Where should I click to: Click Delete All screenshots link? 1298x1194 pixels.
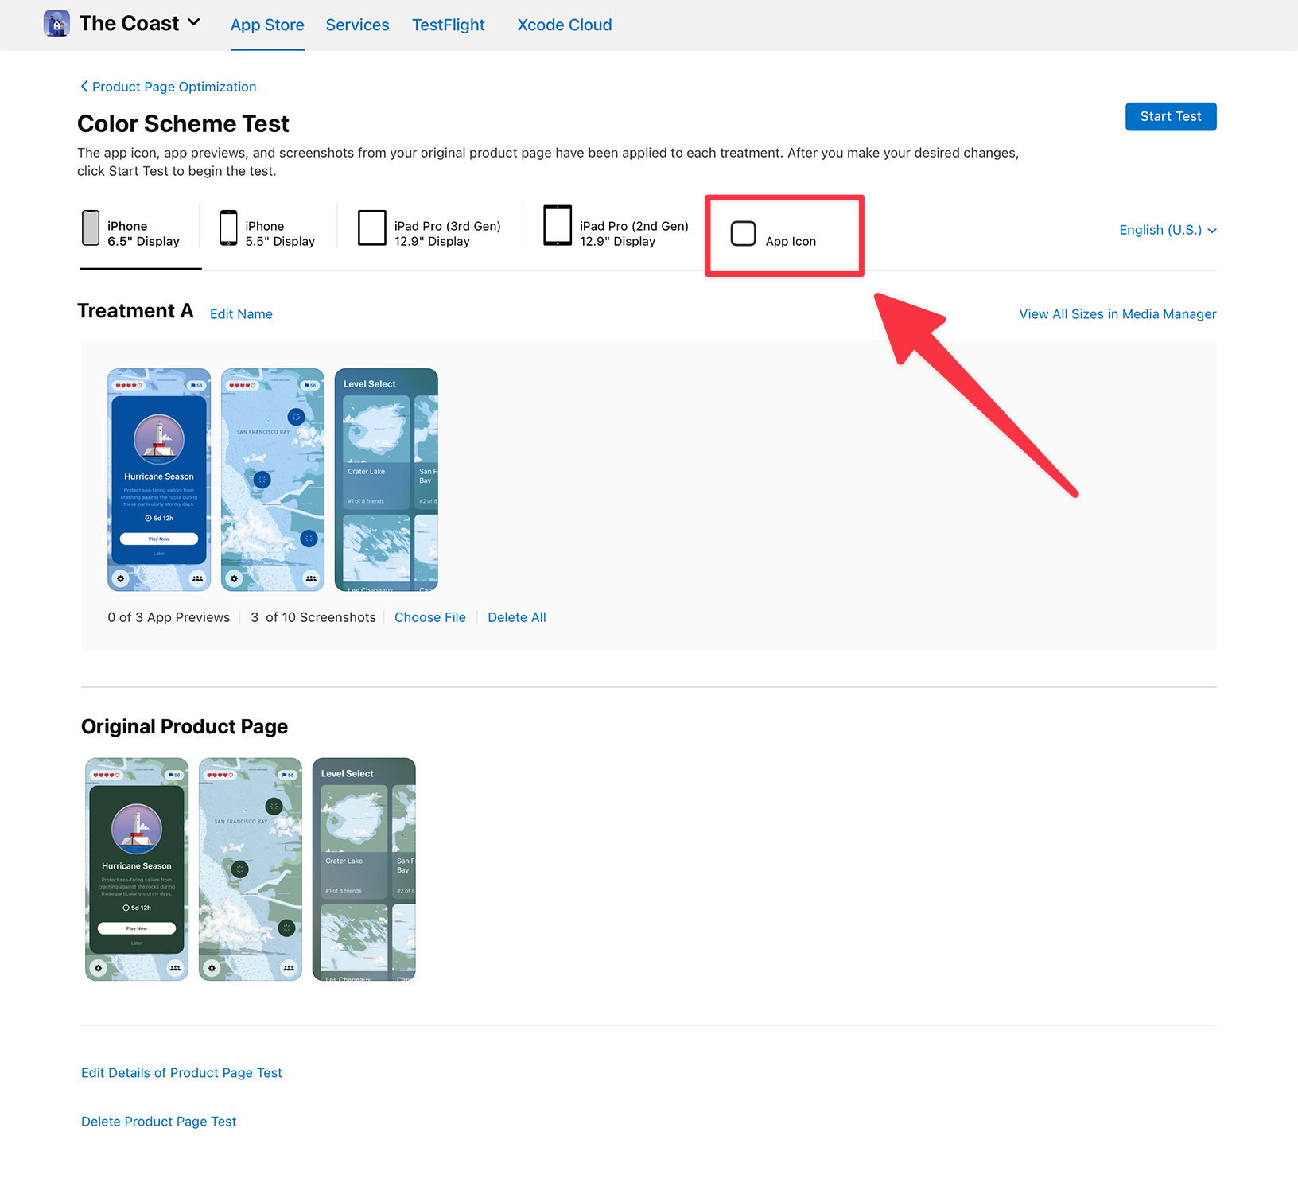(x=517, y=617)
